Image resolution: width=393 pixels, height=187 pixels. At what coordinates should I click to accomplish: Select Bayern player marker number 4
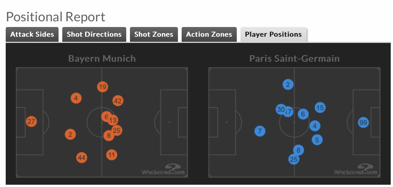76,98
